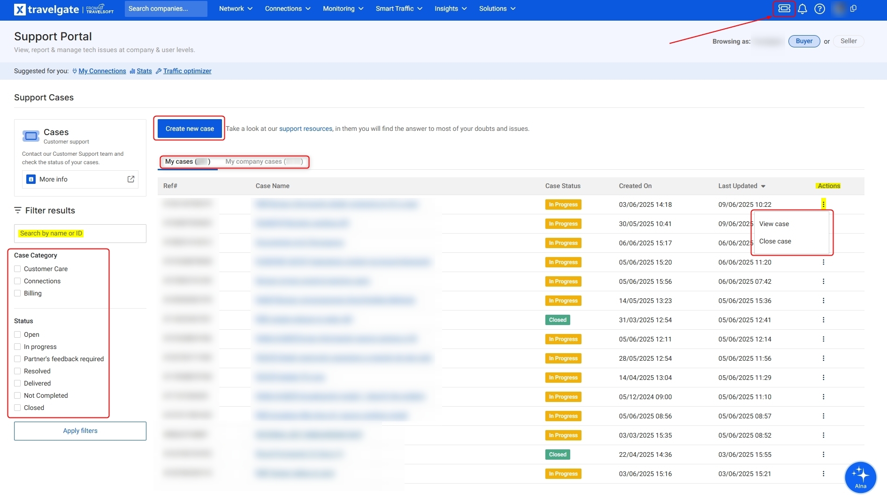Tick the Open status filter

point(17,334)
